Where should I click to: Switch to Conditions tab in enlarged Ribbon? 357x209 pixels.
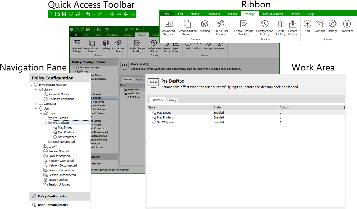213,14
